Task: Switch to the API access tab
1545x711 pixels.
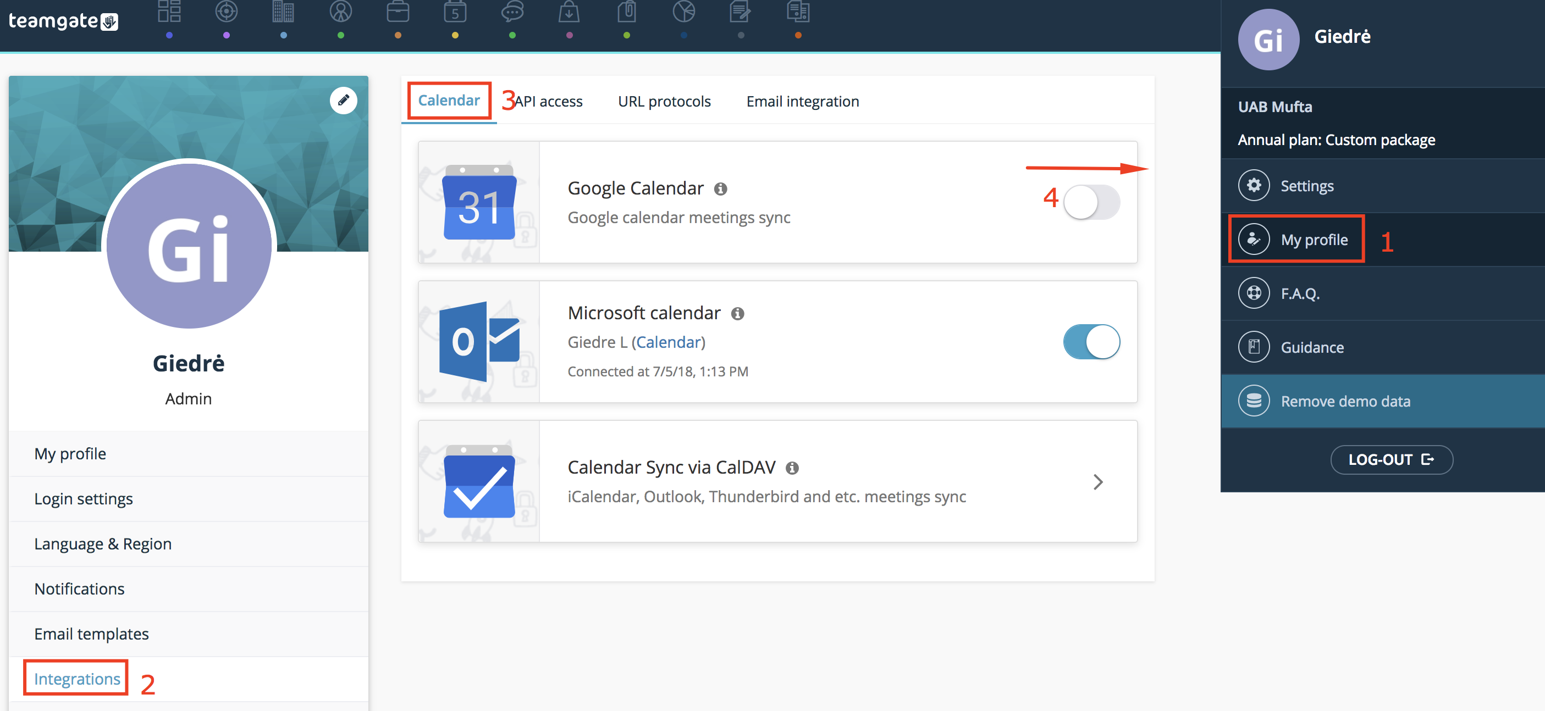Action: click(548, 101)
